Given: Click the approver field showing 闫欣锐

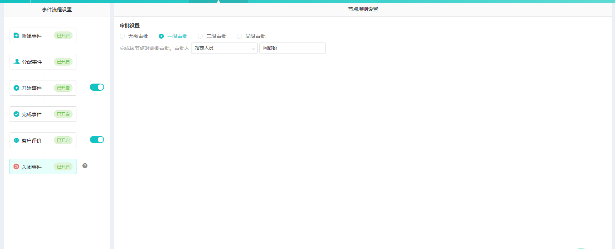Looking at the screenshot, I should [292, 48].
